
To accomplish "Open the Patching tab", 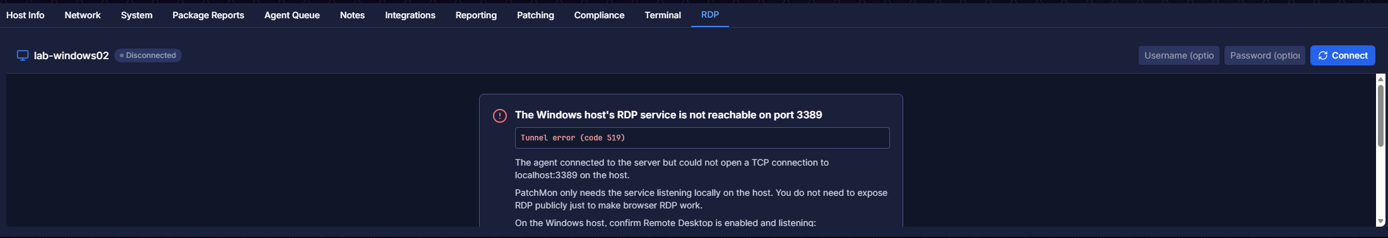I will (535, 15).
